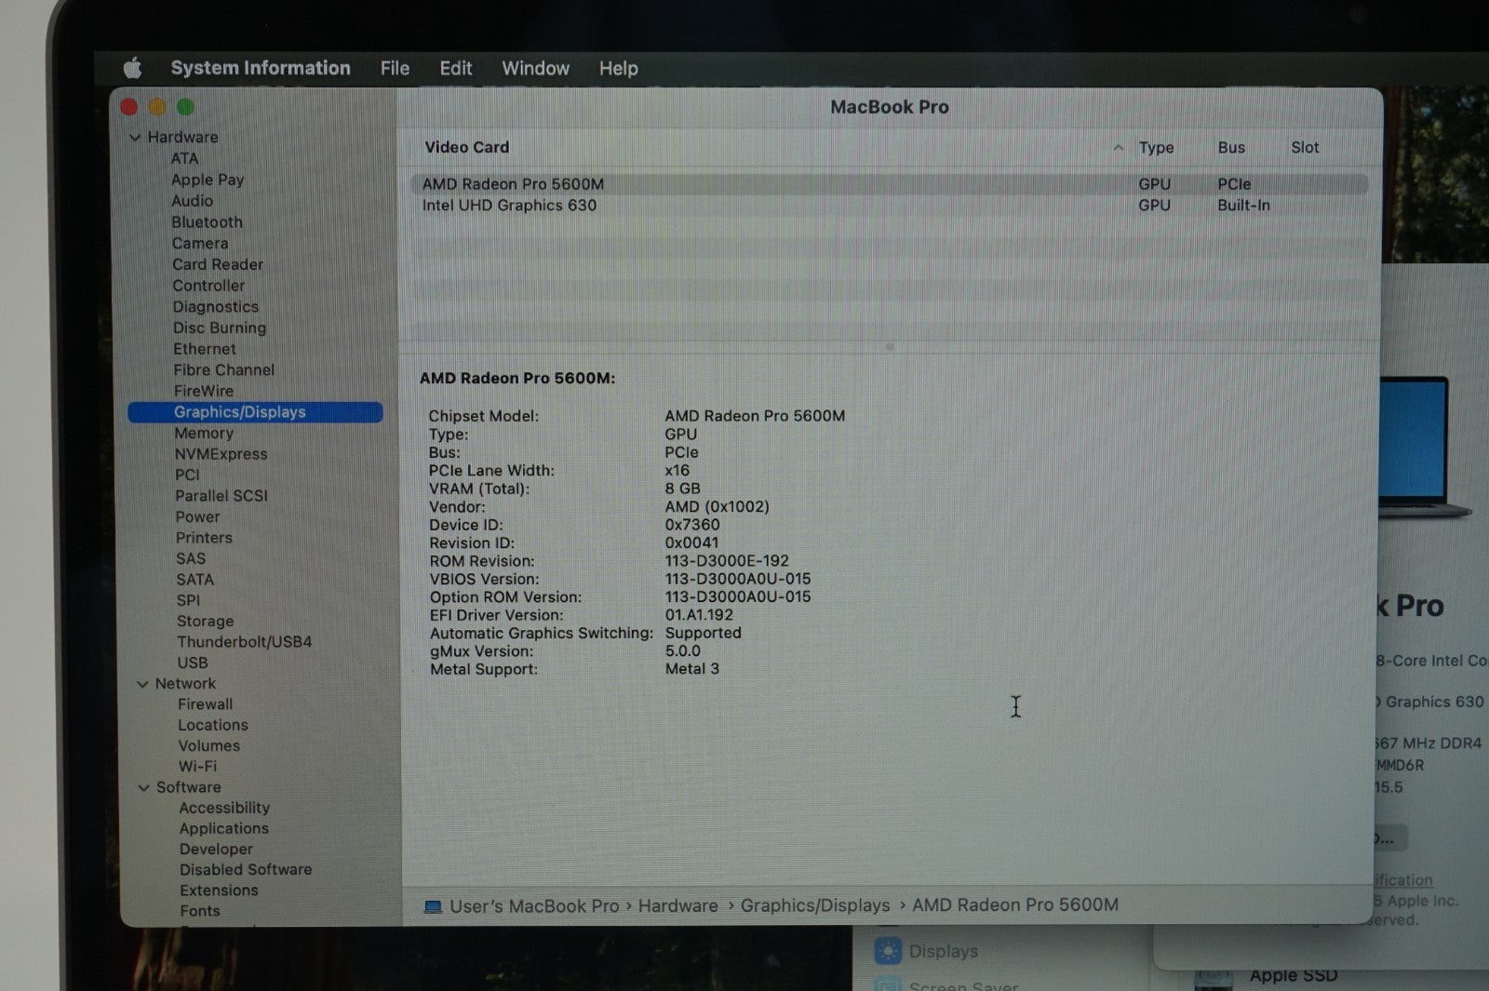Select SAS in the sidebar

click(x=191, y=558)
